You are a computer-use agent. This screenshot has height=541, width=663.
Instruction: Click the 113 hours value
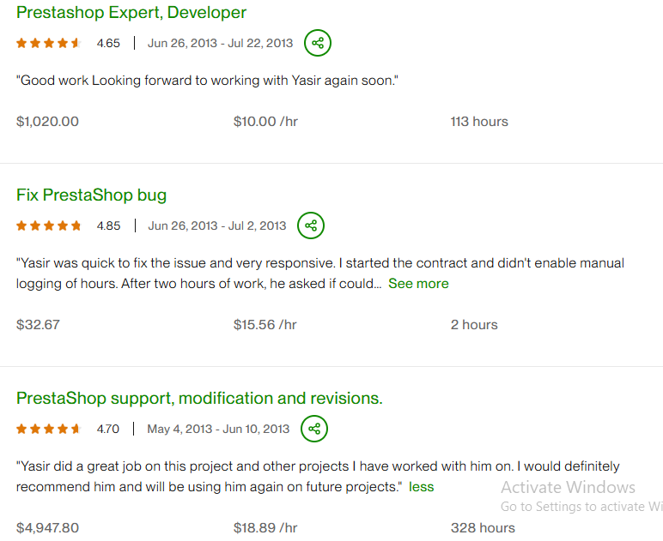click(479, 122)
